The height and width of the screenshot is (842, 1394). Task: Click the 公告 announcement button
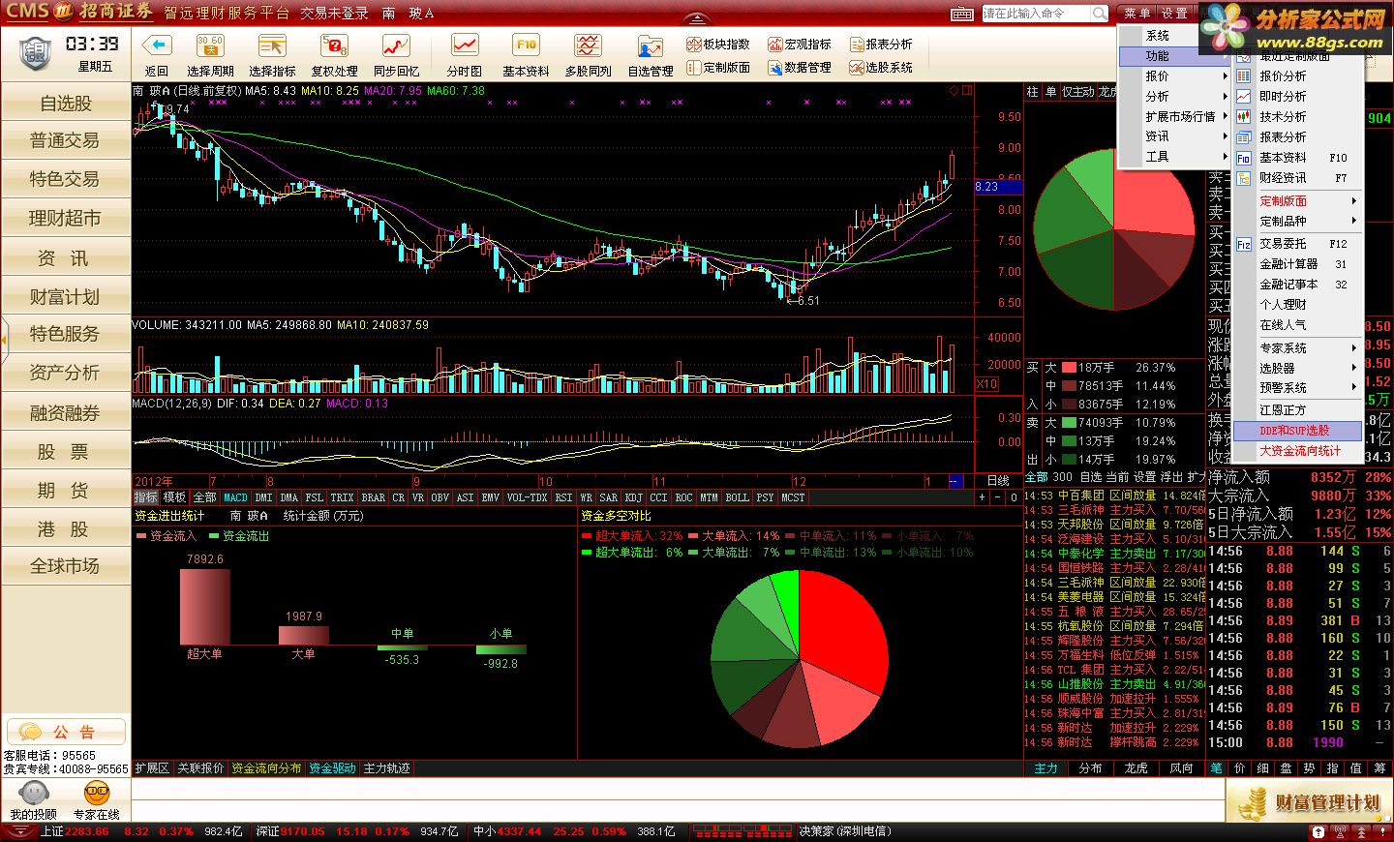click(x=66, y=732)
